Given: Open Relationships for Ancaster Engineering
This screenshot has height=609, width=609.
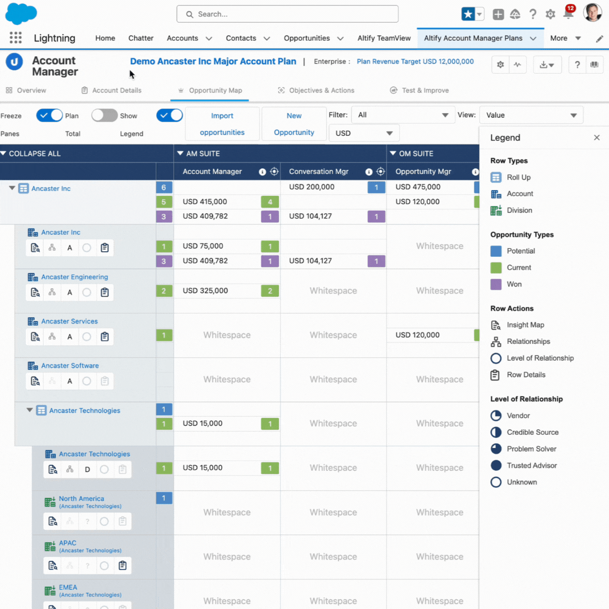Looking at the screenshot, I should 52,292.
